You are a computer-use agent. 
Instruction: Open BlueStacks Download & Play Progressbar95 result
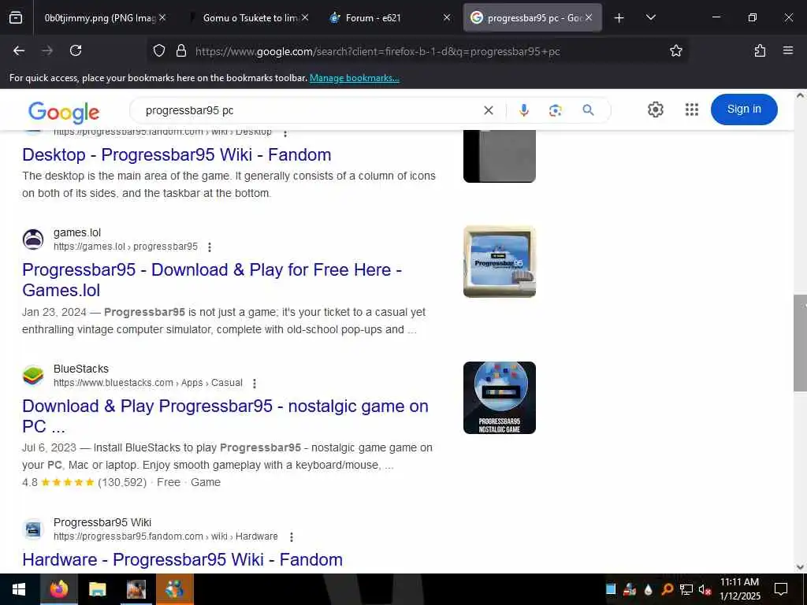click(225, 416)
